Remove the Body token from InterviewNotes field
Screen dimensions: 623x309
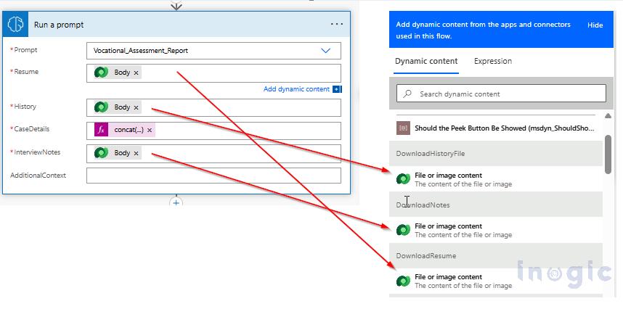pyautogui.click(x=137, y=153)
